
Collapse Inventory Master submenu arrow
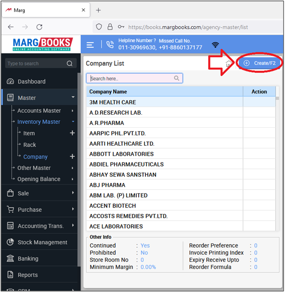[x=73, y=122]
